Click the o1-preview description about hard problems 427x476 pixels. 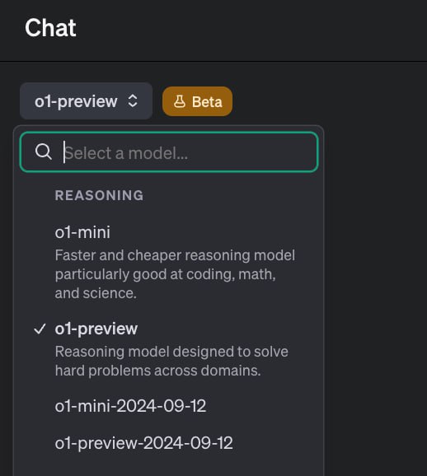point(171,362)
